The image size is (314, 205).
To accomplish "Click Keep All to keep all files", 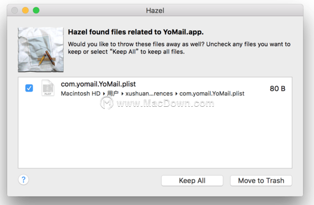I will 192,181.
